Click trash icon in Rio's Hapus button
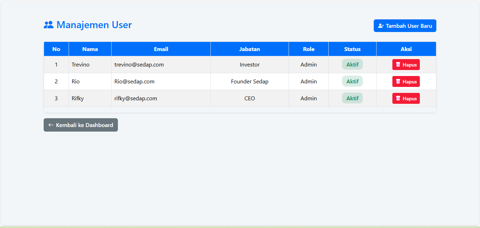This screenshot has width=480, height=228. click(398, 81)
